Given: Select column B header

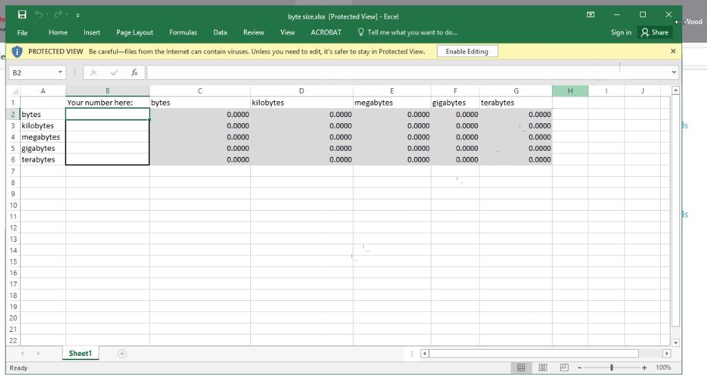Looking at the screenshot, I should [107, 91].
